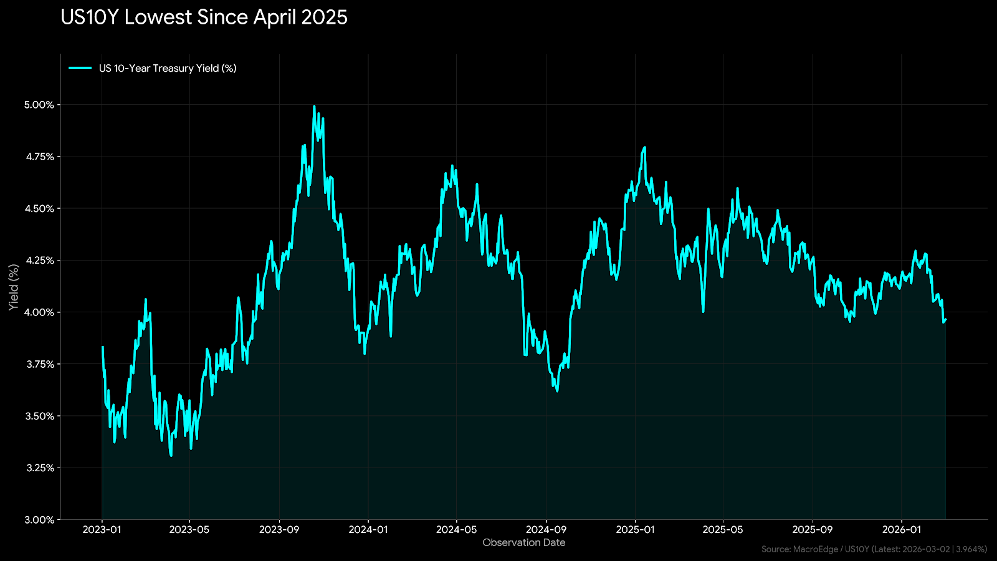Click the y-axis label 4.75%
The height and width of the screenshot is (561, 997).
[x=39, y=156]
